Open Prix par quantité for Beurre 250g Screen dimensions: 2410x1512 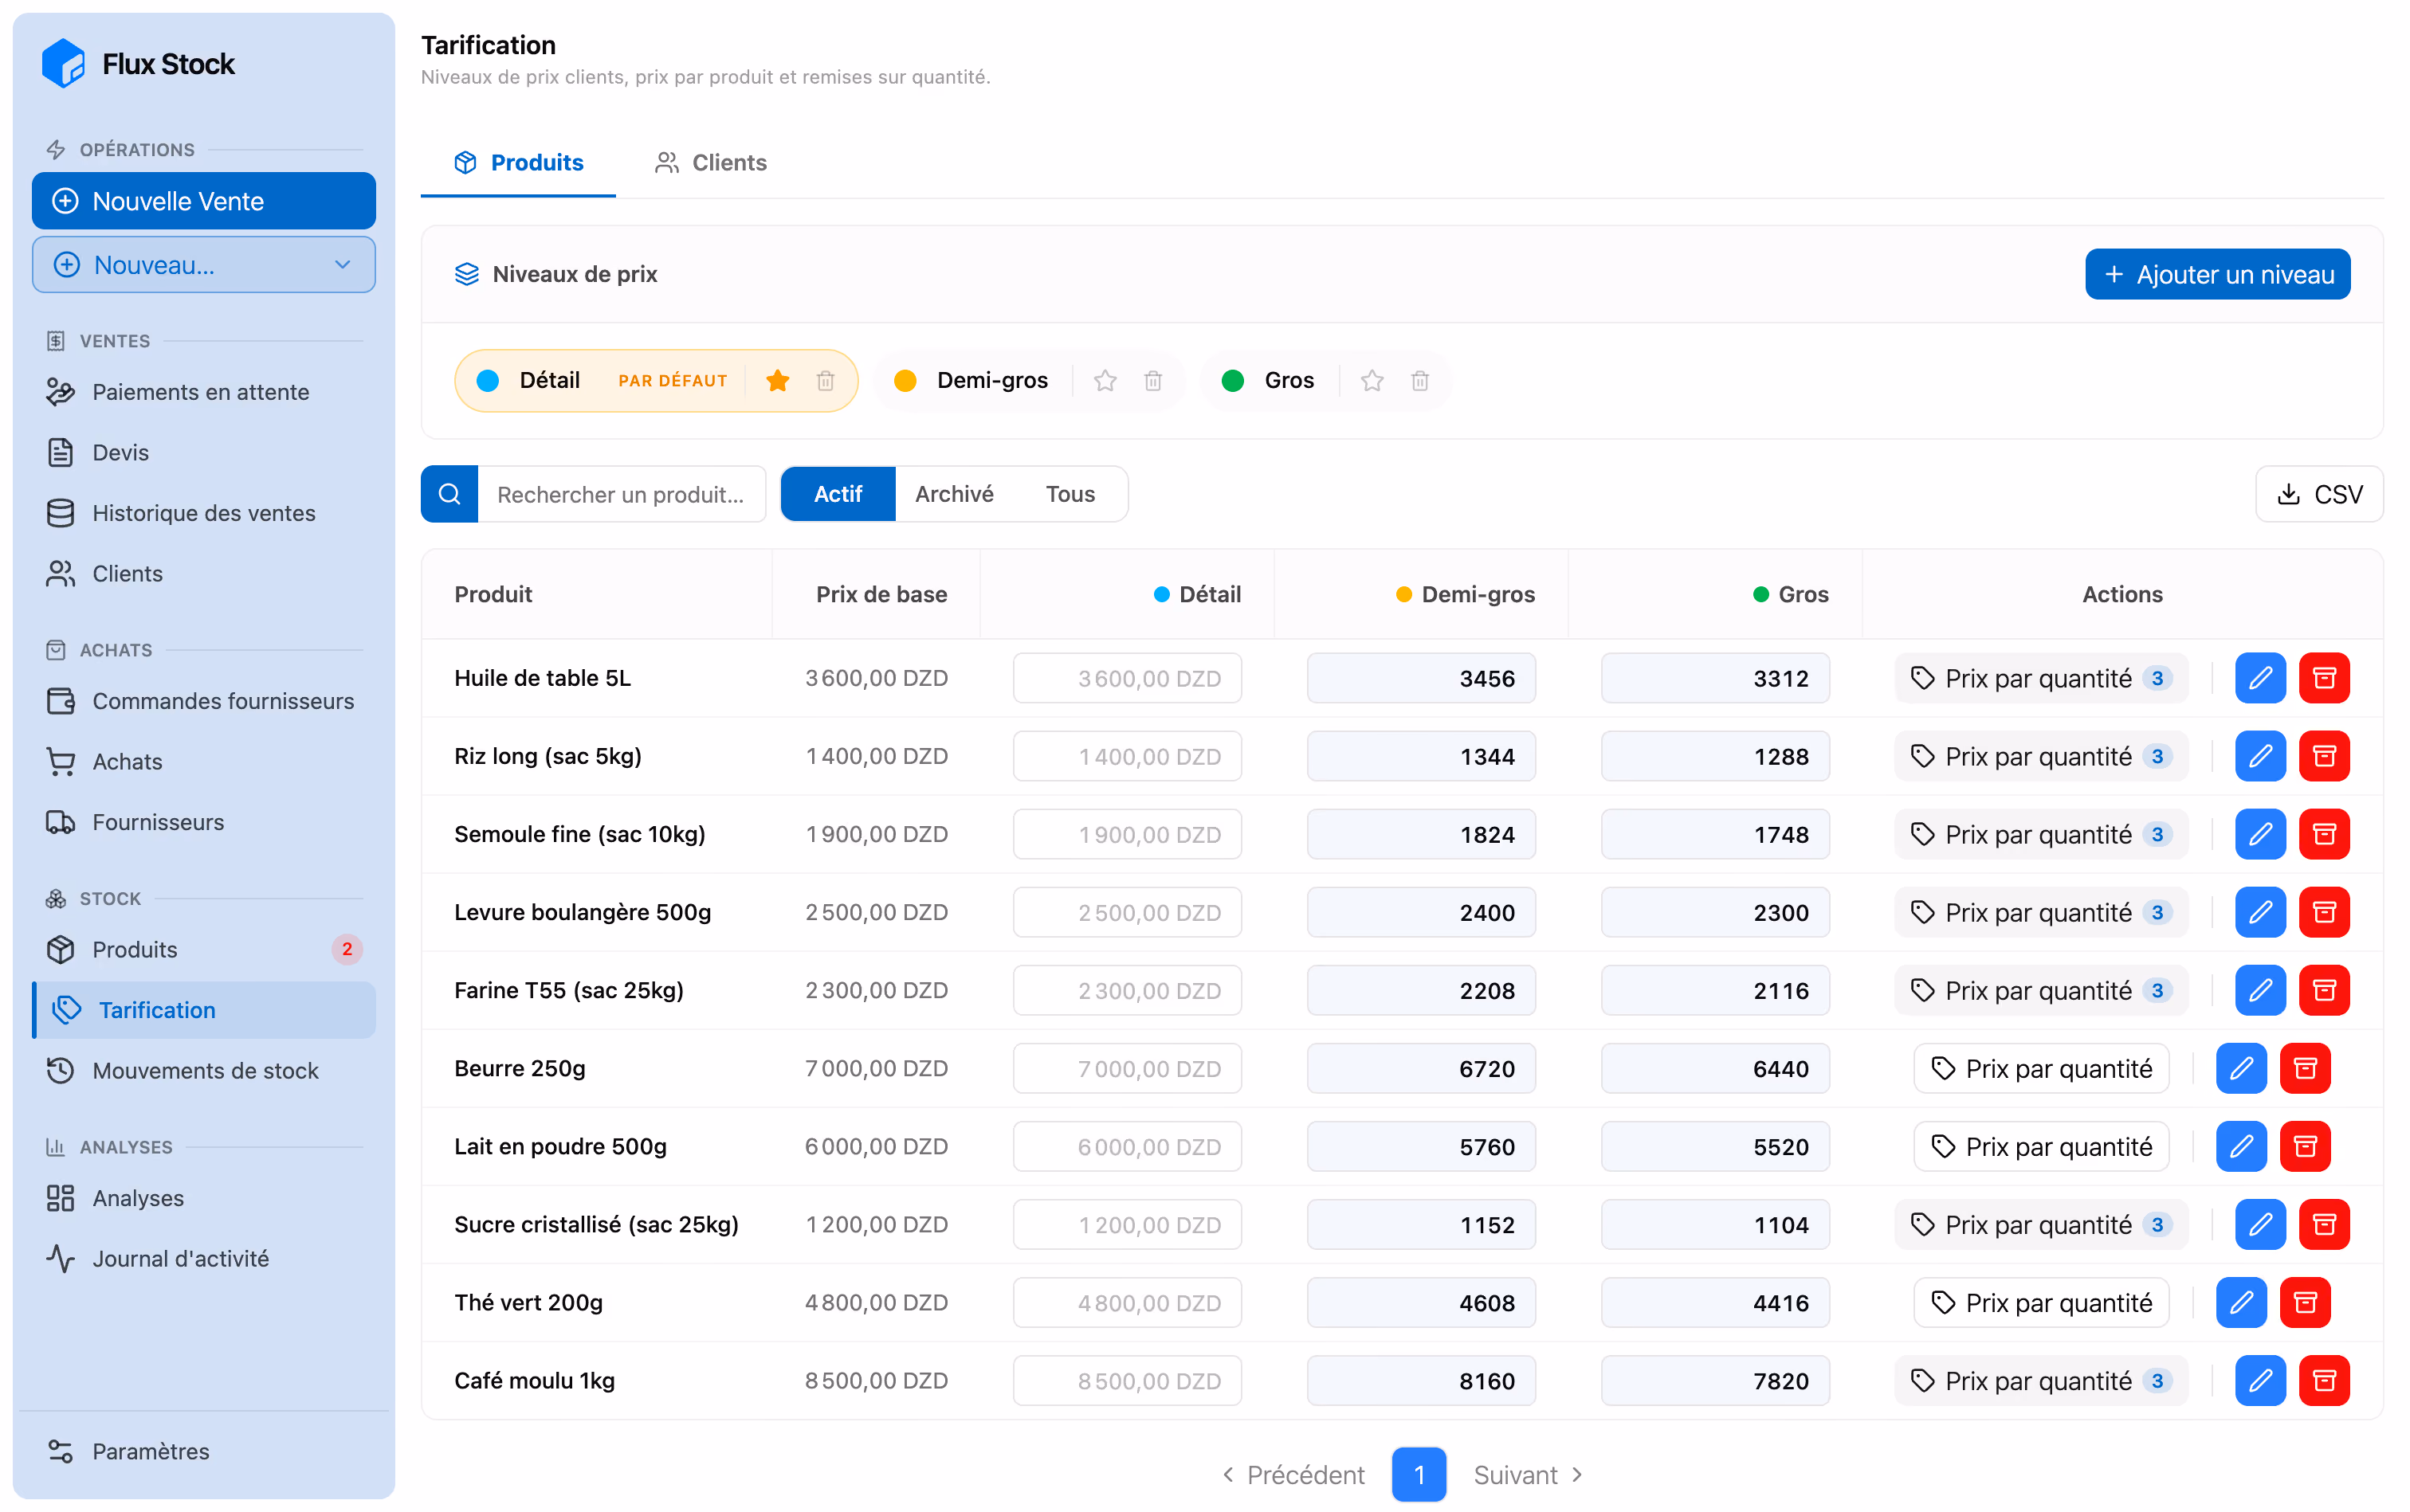tap(2041, 1068)
